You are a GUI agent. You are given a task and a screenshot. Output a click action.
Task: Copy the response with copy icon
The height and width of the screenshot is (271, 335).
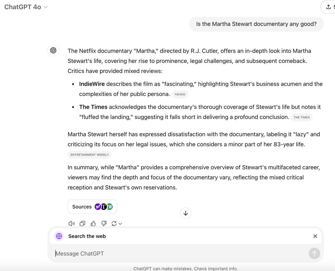(x=82, y=223)
